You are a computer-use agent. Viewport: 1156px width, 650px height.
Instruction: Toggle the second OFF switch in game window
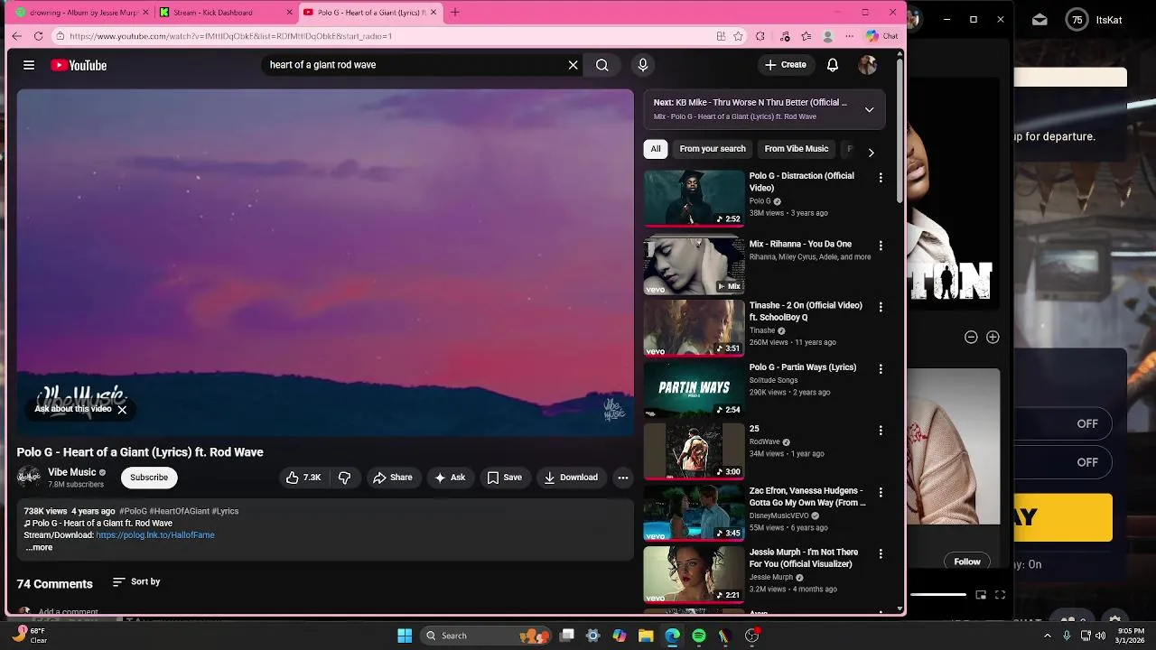coord(1087,462)
